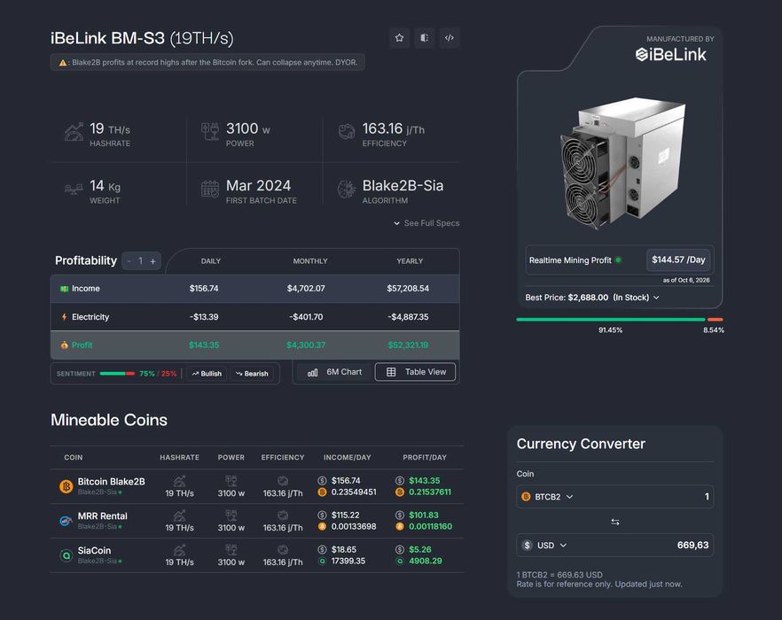Vote Bearish sentiment
The width and height of the screenshot is (782, 620).
point(252,373)
